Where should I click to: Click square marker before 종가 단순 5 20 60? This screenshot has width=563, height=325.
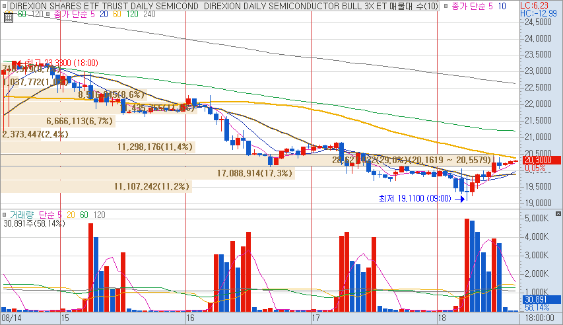point(48,15)
